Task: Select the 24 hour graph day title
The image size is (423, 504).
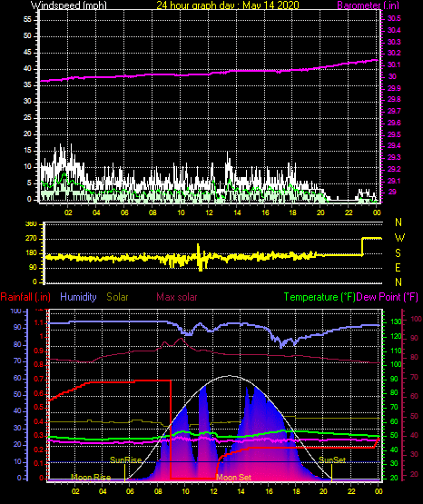Action: (x=228, y=5)
